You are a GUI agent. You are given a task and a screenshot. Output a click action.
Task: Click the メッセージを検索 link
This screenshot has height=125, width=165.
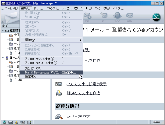[78, 116]
